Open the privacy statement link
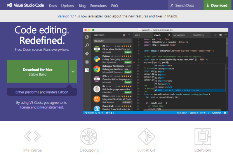 point(50,107)
